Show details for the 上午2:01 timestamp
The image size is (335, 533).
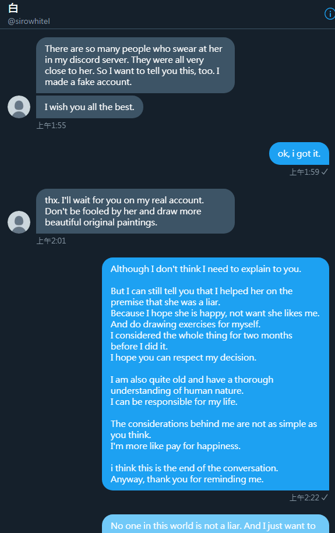pos(51,241)
